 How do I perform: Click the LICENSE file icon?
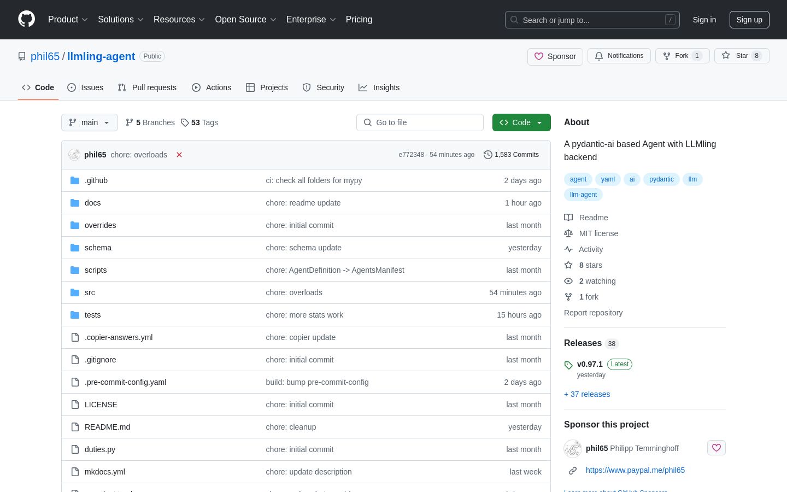[75, 405]
